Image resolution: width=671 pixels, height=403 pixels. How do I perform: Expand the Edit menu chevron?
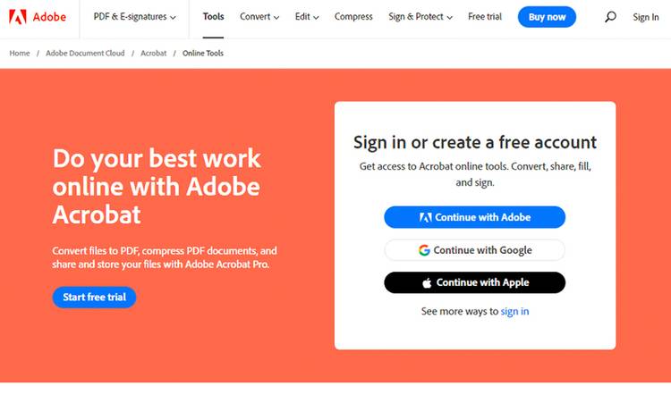(316, 18)
